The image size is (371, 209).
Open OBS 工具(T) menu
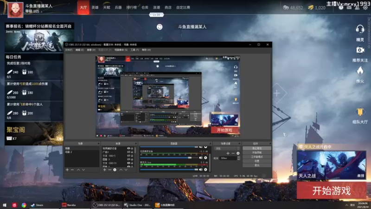pos(134,50)
